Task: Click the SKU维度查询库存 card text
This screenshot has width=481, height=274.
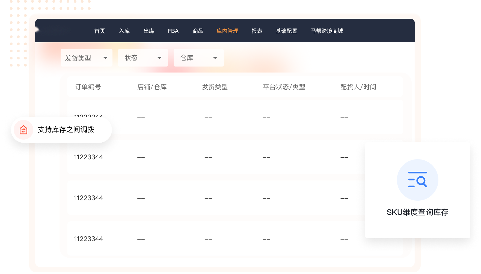Action: coord(417,212)
